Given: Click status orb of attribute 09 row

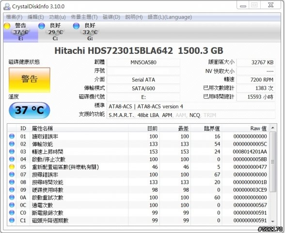Looking at the screenshot, I should [x=12, y=190].
